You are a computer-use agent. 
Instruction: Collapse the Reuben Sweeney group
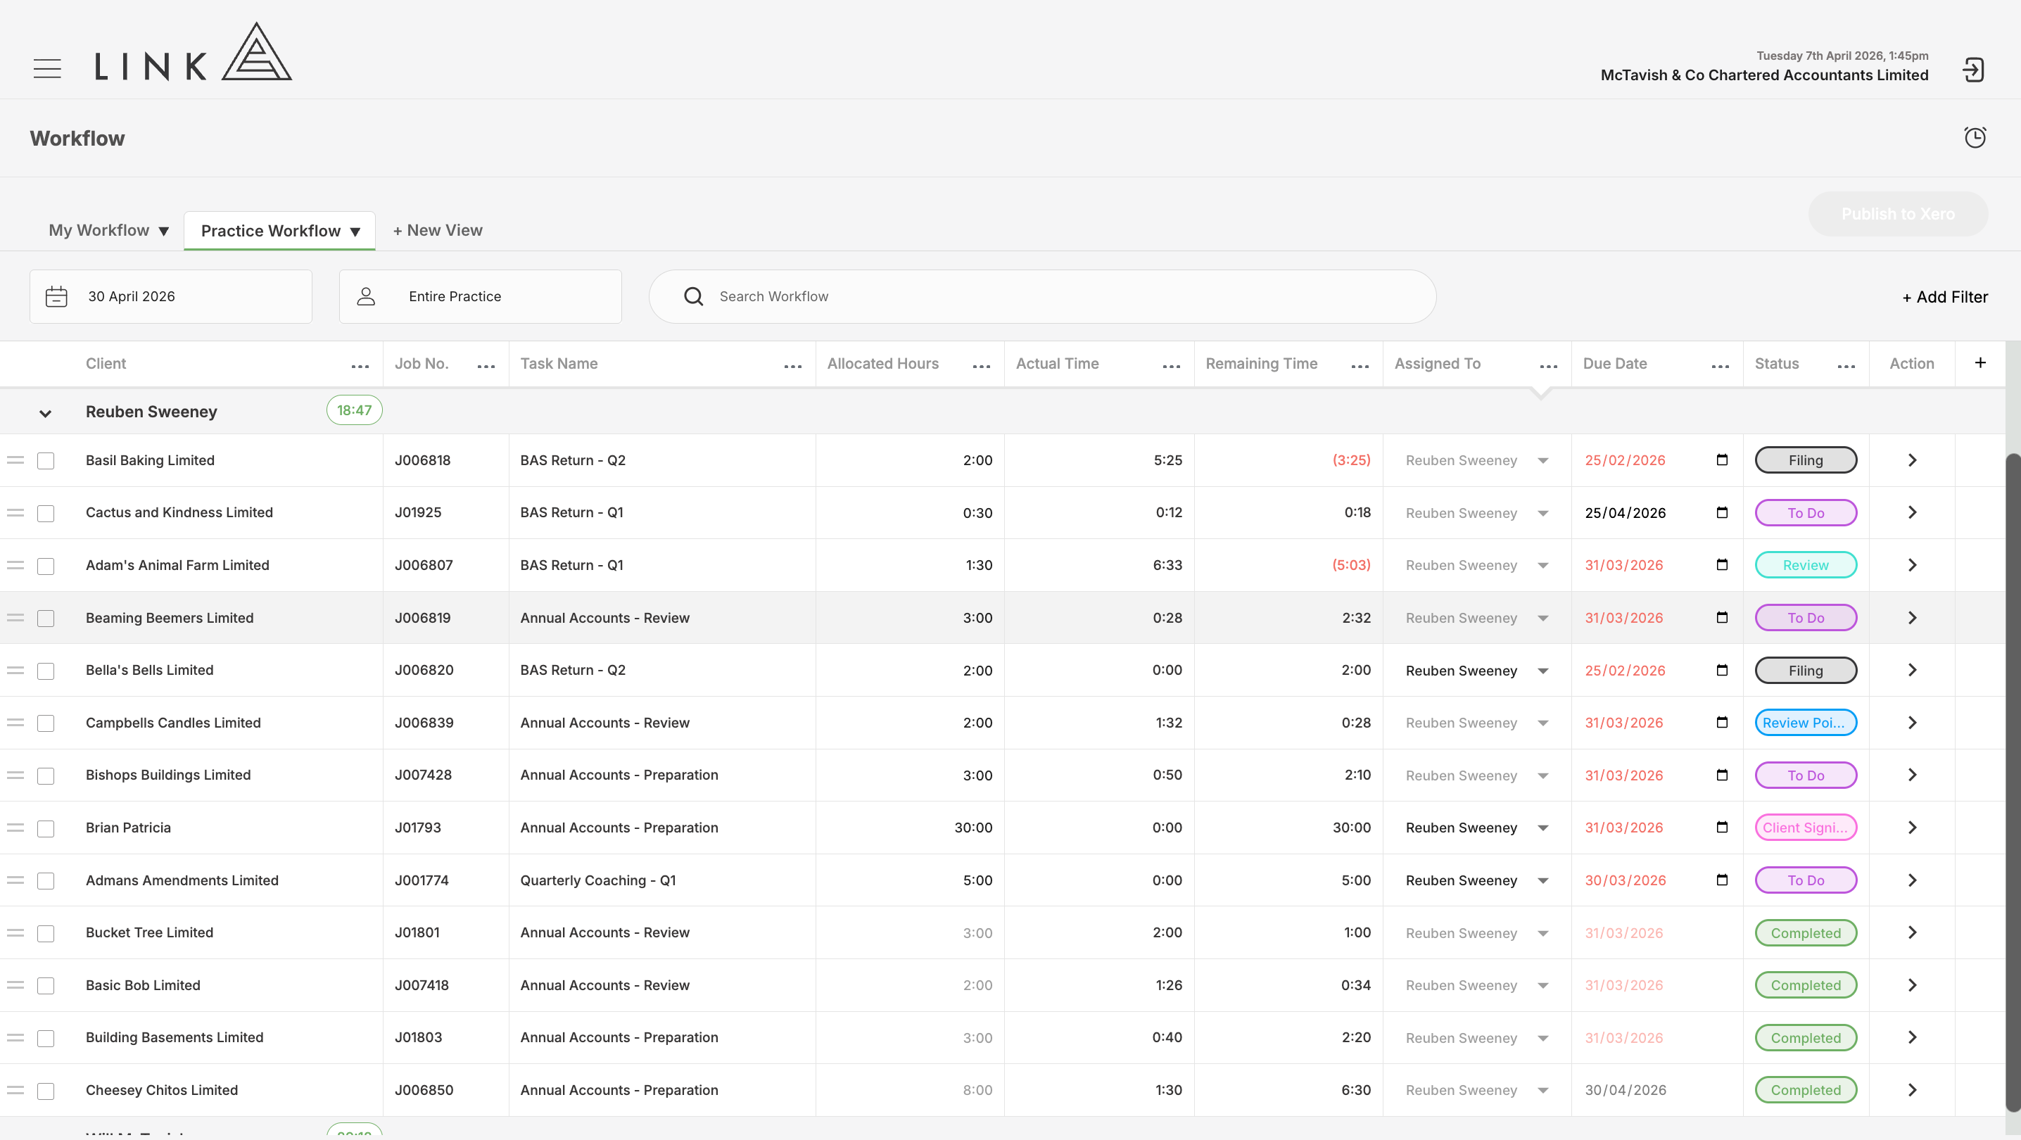[x=46, y=414]
